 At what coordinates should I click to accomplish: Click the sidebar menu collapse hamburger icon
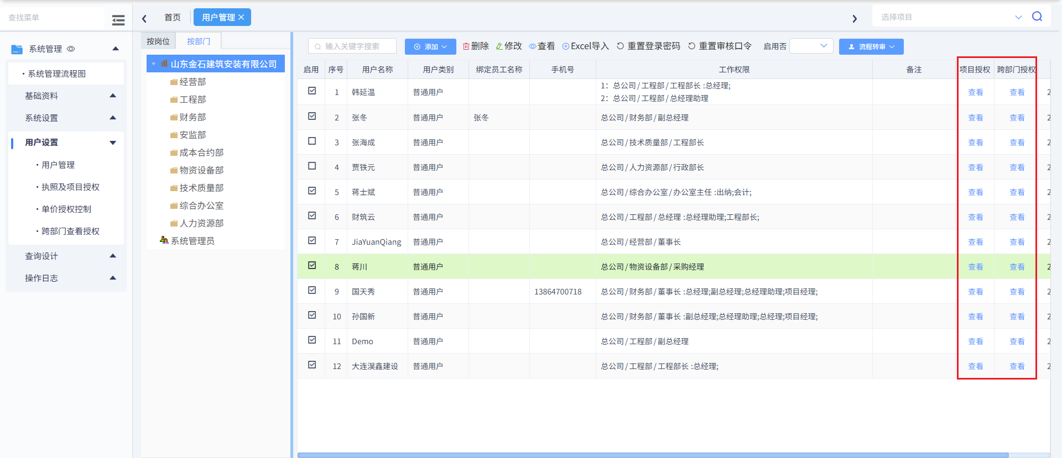click(x=118, y=20)
